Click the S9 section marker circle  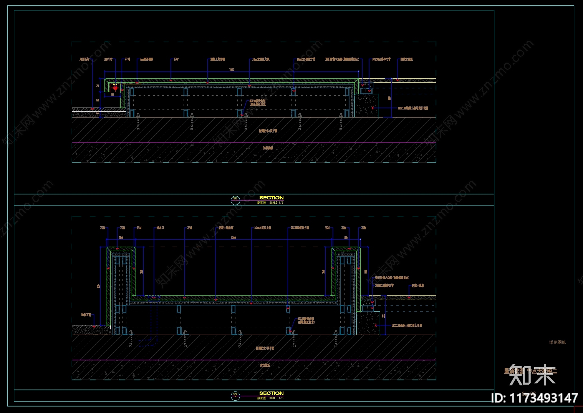(235, 395)
